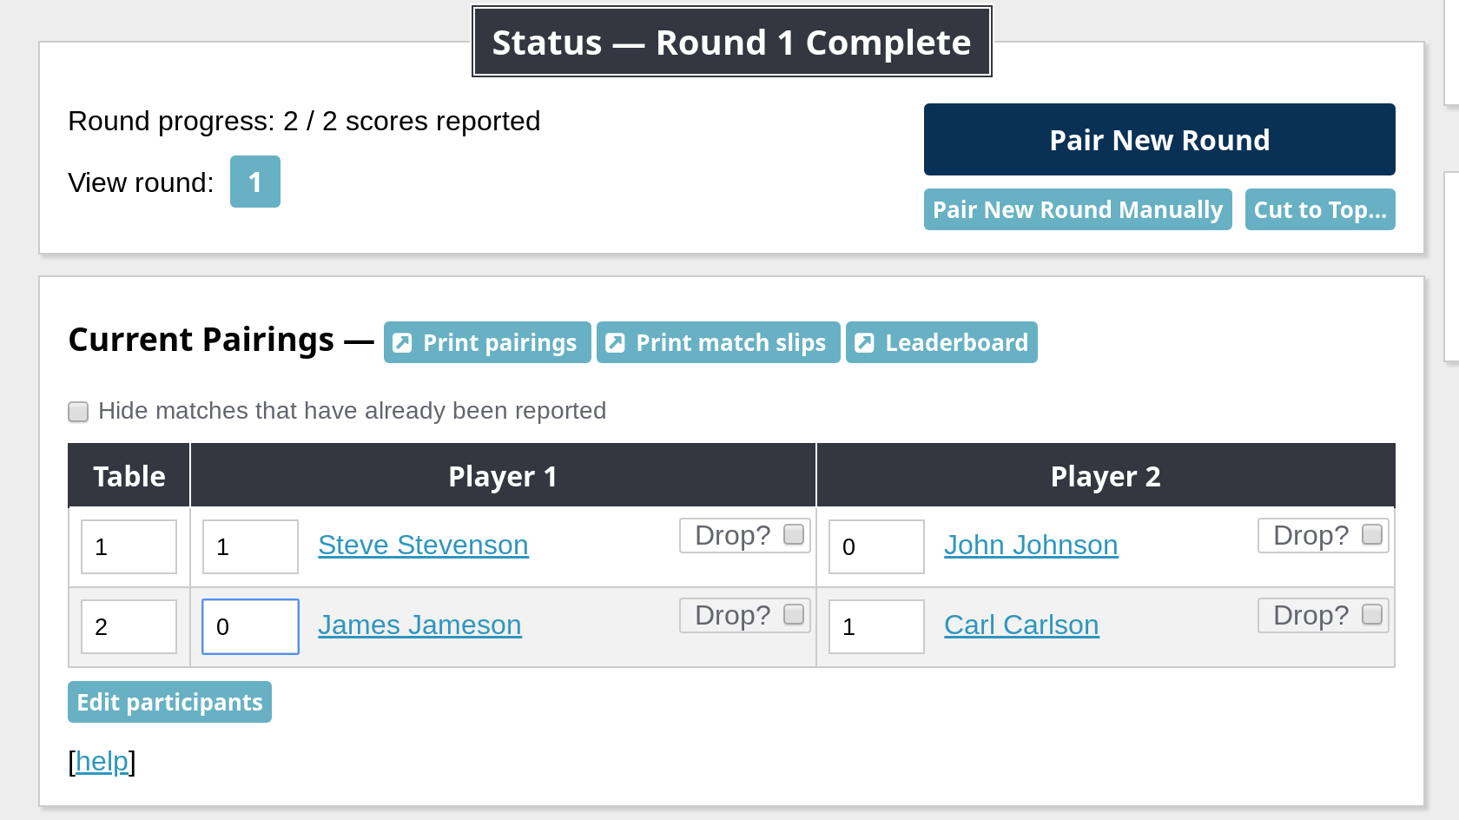Follow the Carl Carlson link
Screen dimensions: 1459x820
tap(1021, 625)
